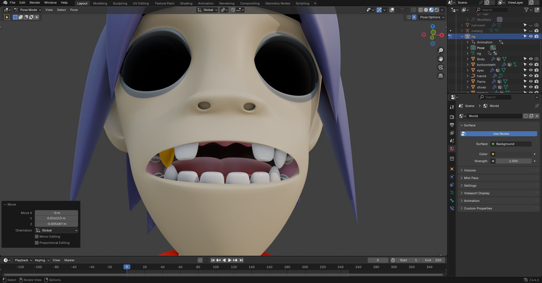The width and height of the screenshot is (542, 283).
Task: Click the world Strength value slider
Action: coord(513,161)
